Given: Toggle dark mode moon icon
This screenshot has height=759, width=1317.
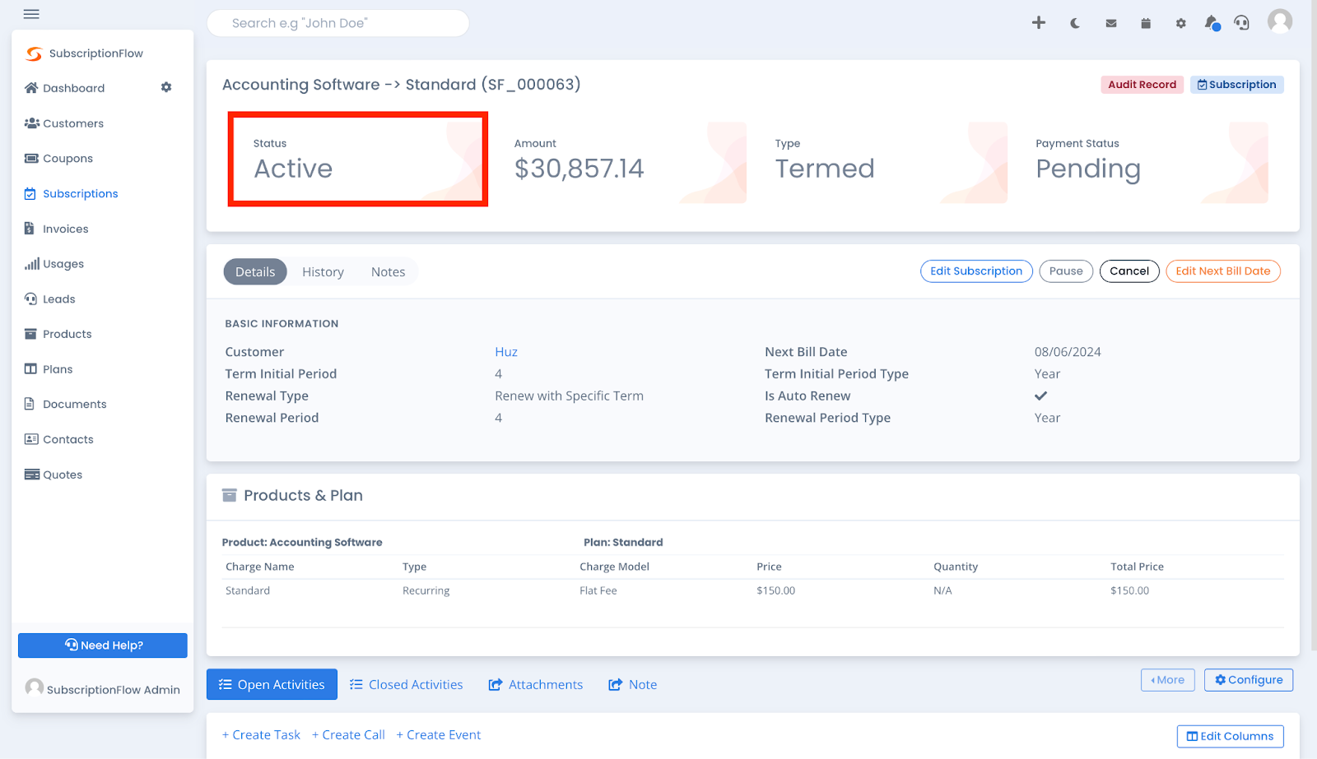Looking at the screenshot, I should [x=1075, y=23].
